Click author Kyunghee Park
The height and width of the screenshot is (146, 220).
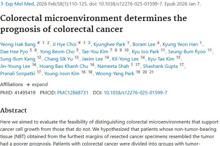click(109, 44)
